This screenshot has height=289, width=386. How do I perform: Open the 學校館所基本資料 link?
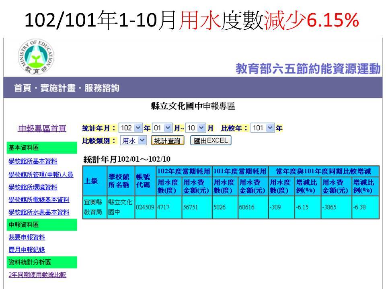[x=33, y=161]
